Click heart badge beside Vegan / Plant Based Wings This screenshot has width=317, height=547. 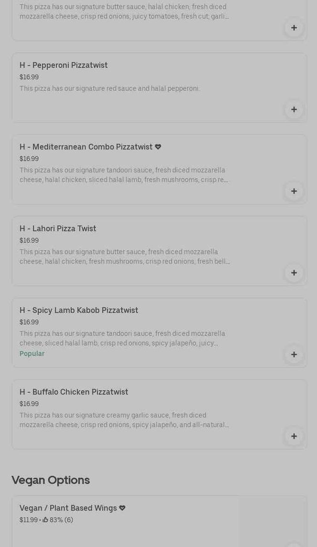click(x=122, y=508)
